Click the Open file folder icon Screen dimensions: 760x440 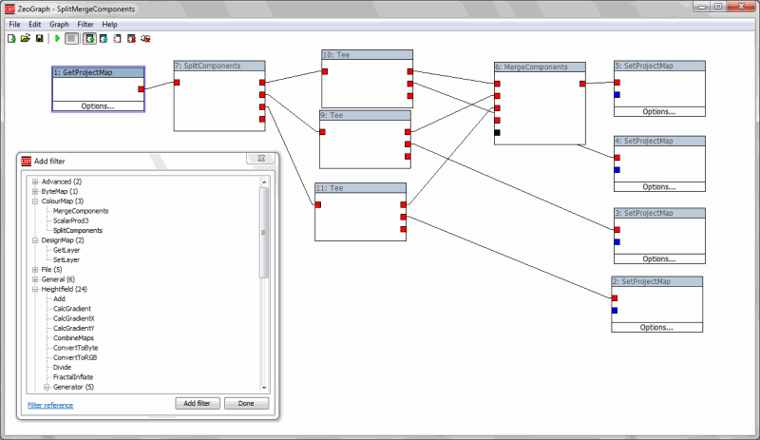pyautogui.click(x=26, y=39)
